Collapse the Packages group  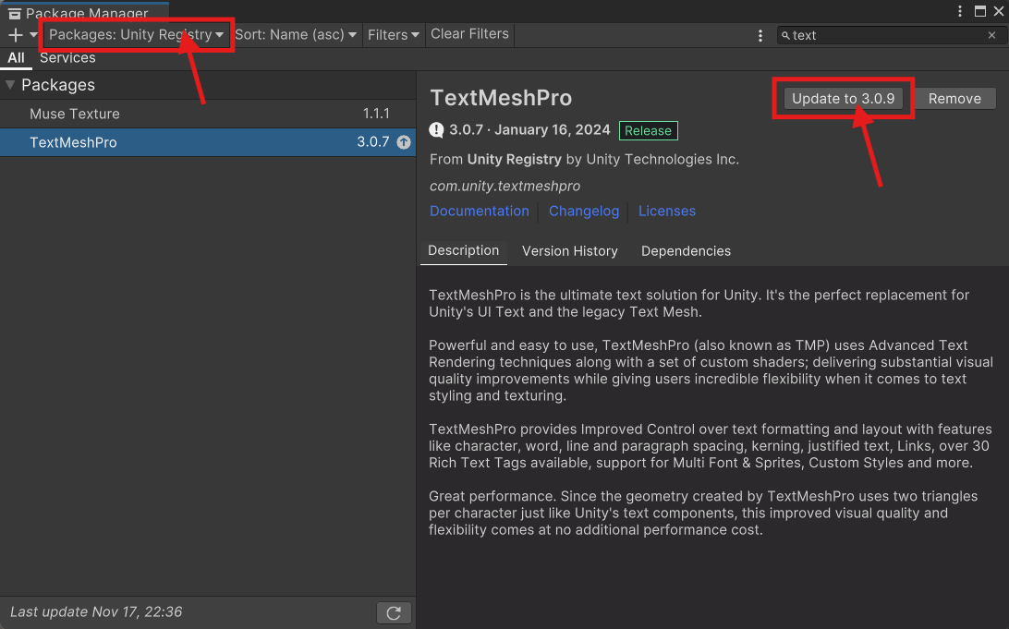(x=10, y=85)
